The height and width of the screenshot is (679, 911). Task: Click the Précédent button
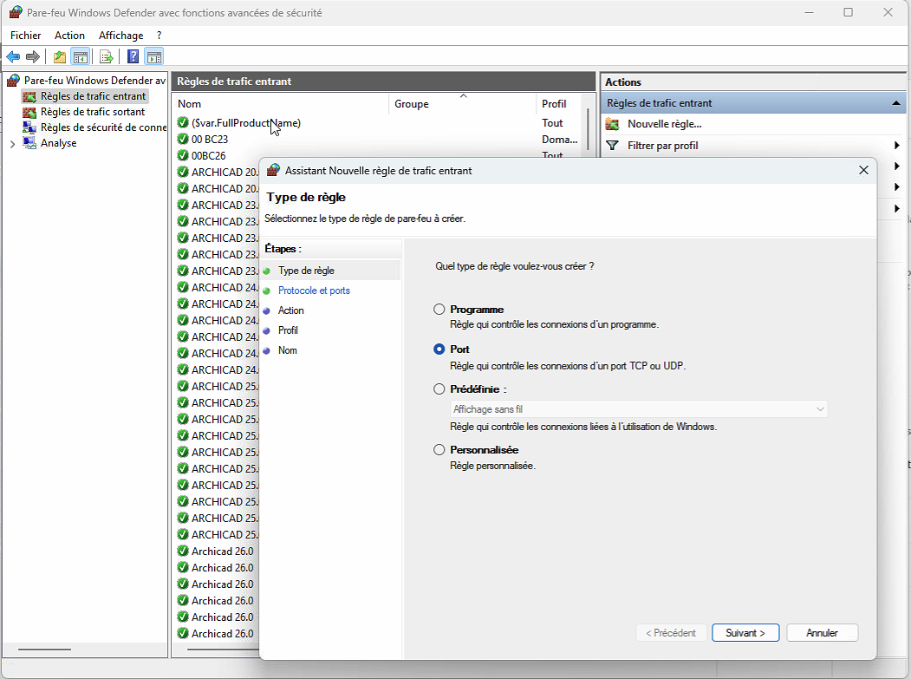671,633
